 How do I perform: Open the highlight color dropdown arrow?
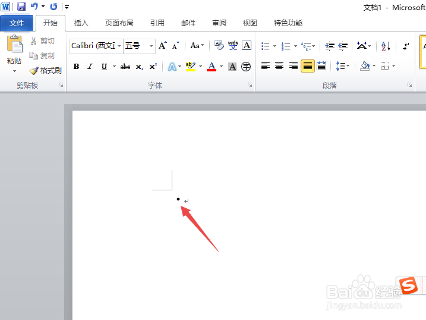pos(200,67)
